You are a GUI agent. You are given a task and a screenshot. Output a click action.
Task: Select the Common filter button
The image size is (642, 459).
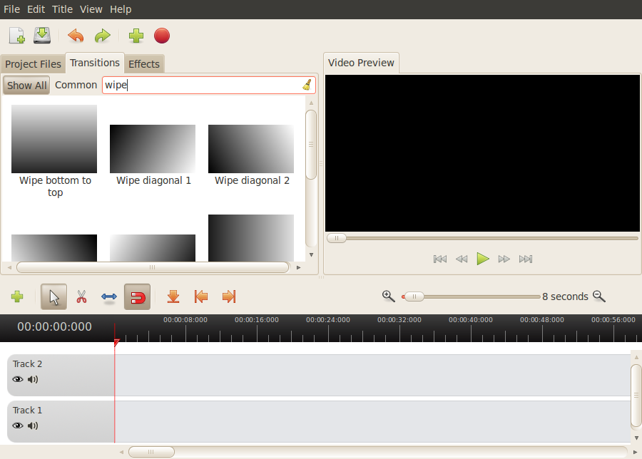pyautogui.click(x=76, y=85)
